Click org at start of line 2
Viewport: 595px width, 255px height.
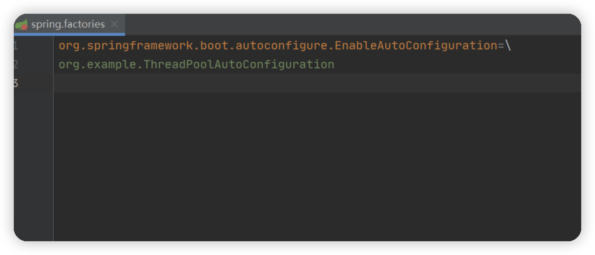[x=69, y=64]
